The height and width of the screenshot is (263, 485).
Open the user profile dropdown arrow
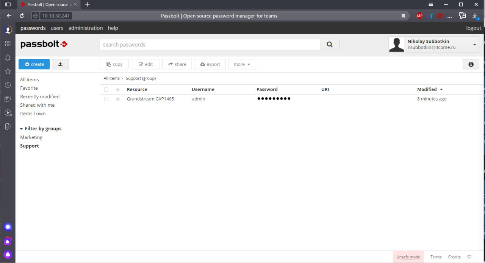474,45
